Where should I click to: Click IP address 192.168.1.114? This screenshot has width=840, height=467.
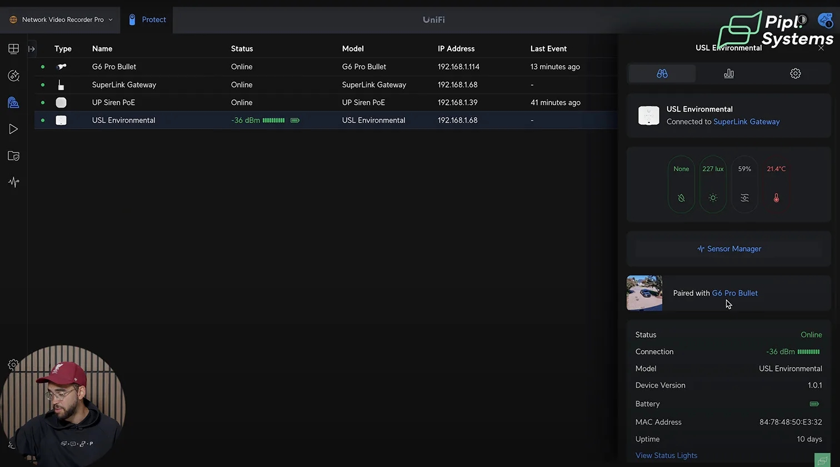458,67
